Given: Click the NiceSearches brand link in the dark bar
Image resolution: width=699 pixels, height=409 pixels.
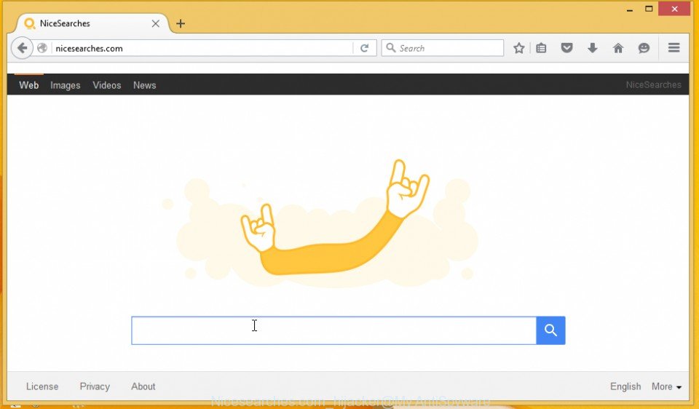Looking at the screenshot, I should pos(654,84).
